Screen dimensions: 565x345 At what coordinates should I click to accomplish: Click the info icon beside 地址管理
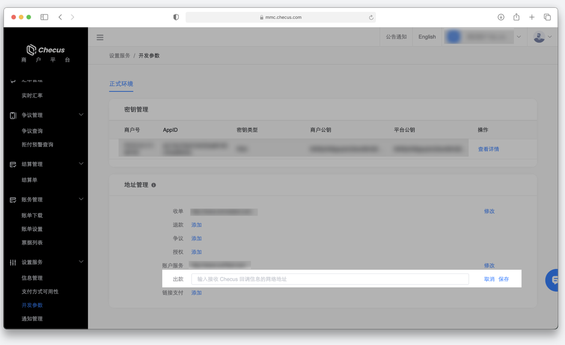154,185
